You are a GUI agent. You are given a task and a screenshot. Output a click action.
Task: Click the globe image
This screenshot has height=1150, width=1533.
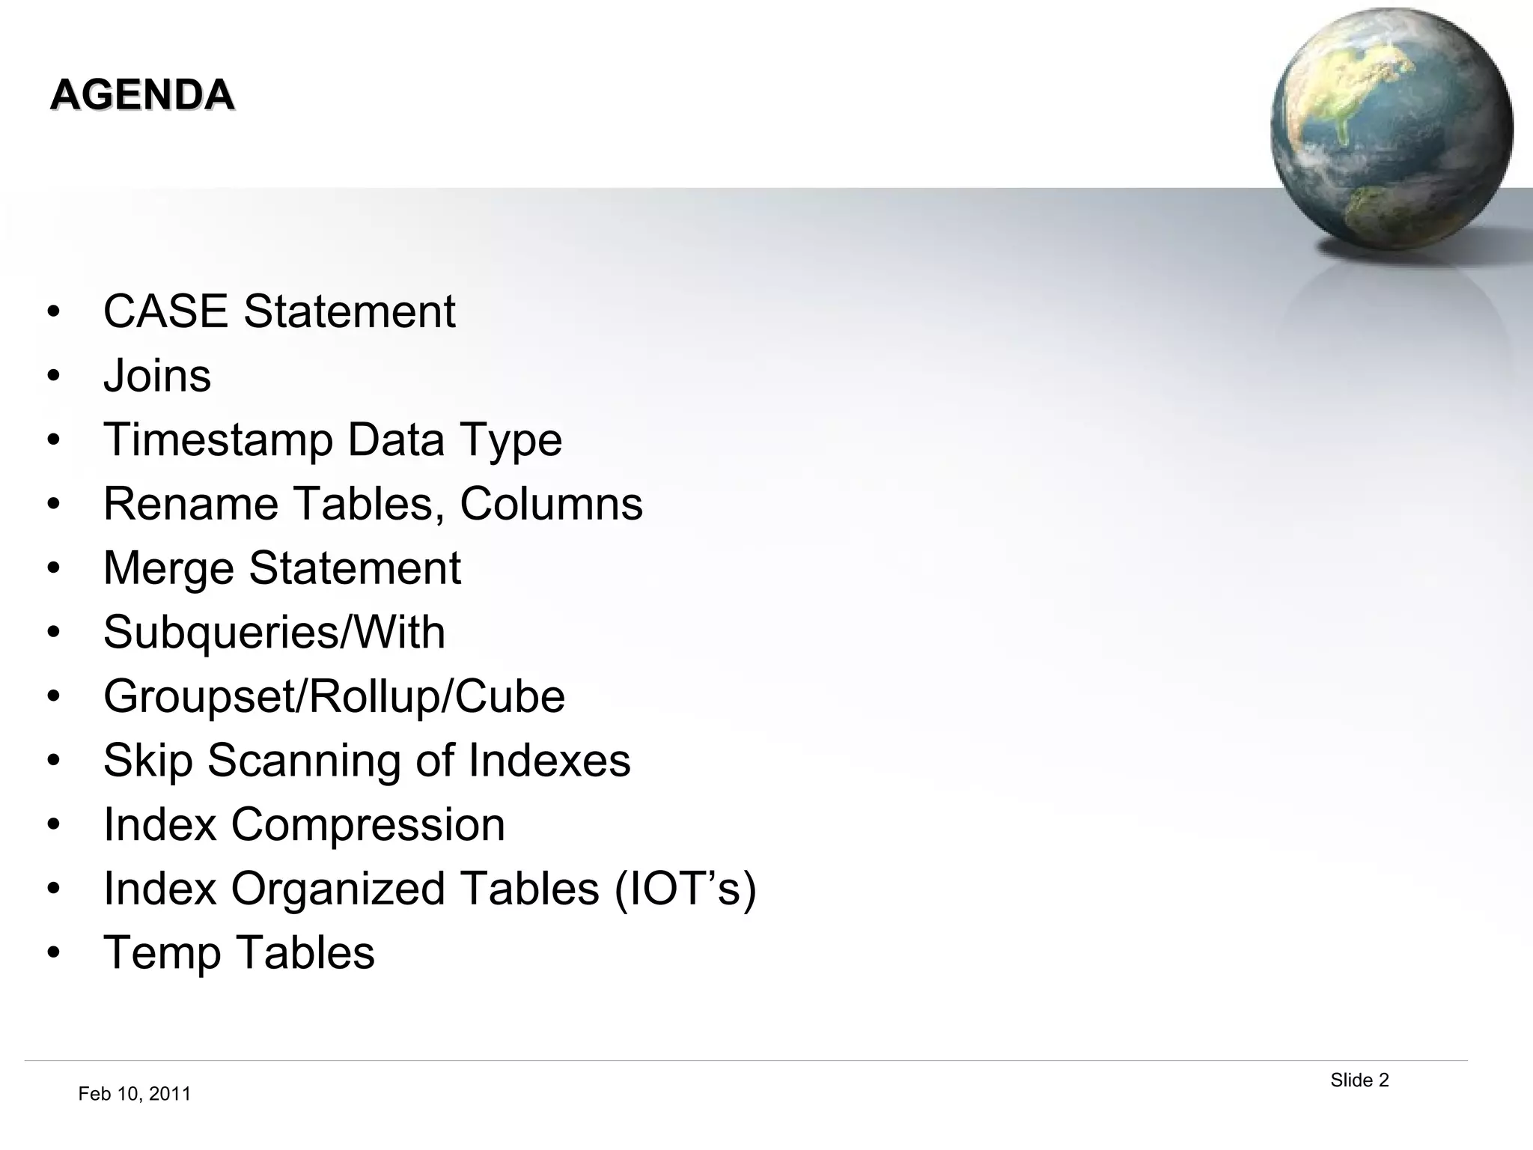point(1391,129)
